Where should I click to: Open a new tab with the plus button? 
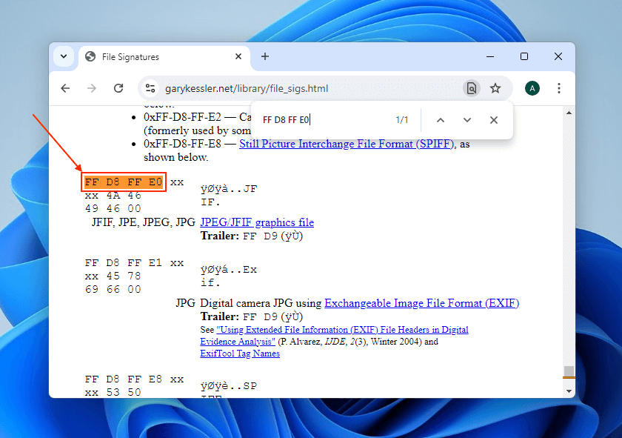(265, 56)
